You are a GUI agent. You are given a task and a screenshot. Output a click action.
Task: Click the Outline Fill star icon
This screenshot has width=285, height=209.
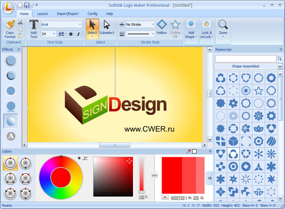[x=175, y=28]
